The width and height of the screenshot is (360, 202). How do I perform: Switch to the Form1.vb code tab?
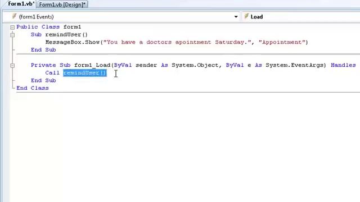coord(21,4)
